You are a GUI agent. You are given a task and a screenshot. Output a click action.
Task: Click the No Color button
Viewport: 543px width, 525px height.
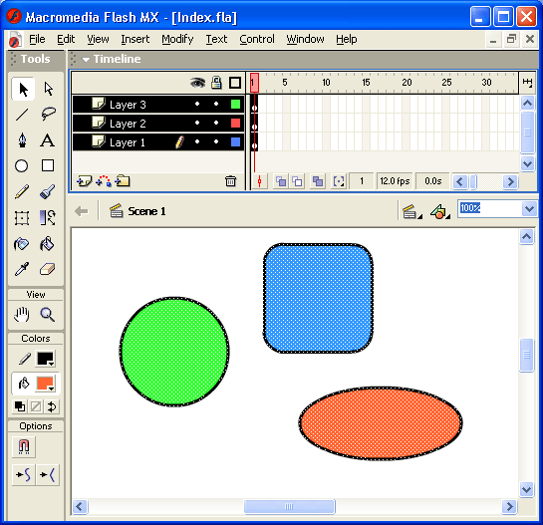coord(36,406)
